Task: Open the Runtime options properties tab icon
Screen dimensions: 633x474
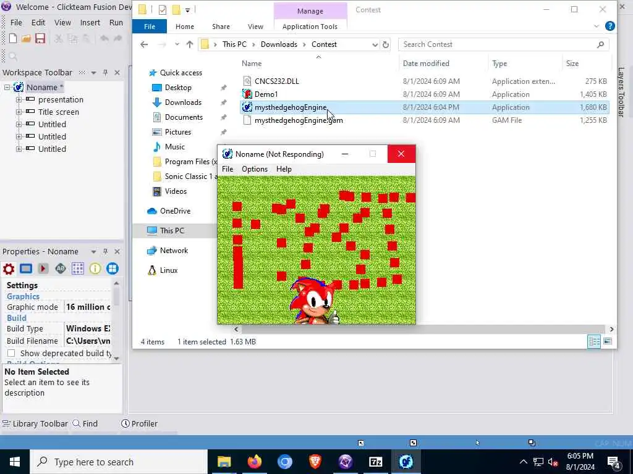Action: [43, 268]
